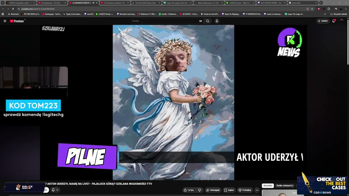349x196 pixels.
Task: Open a new browser tab with plus
Action: [321, 3]
